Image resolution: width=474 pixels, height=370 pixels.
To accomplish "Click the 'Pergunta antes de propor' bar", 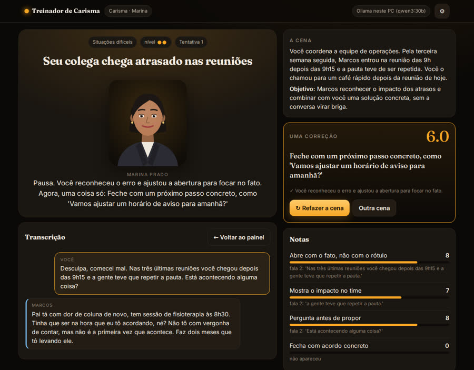I will coord(369,325).
